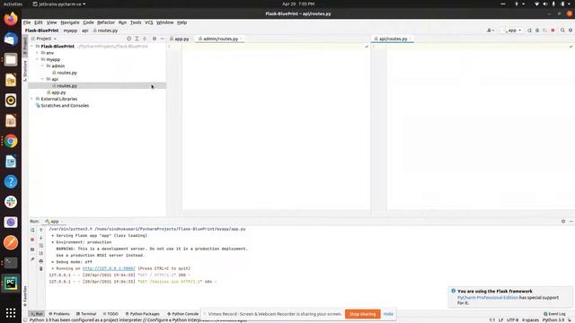Open the Navigate menu

70,22
